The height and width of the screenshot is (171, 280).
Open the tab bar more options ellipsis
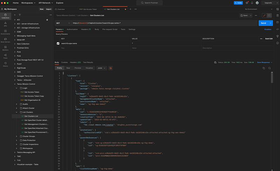pyautogui.click(x=135, y=9)
